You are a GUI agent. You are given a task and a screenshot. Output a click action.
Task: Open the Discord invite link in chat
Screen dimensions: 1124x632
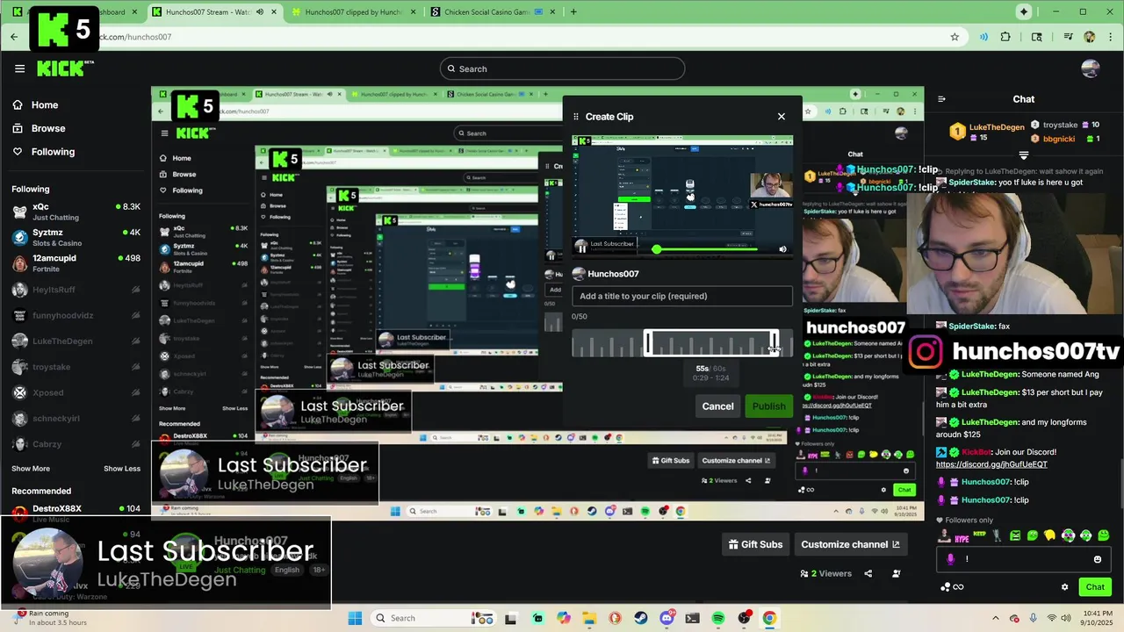(x=991, y=464)
